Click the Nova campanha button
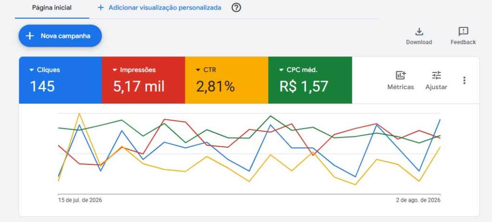492x222 pixels. [60, 36]
